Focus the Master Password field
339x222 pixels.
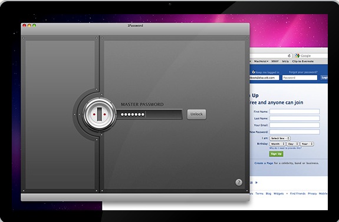(x=150, y=114)
